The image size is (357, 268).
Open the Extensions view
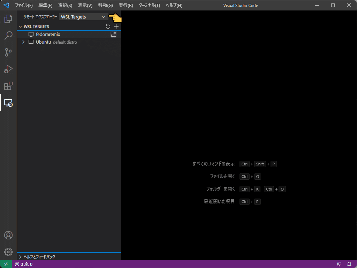pos(8,86)
